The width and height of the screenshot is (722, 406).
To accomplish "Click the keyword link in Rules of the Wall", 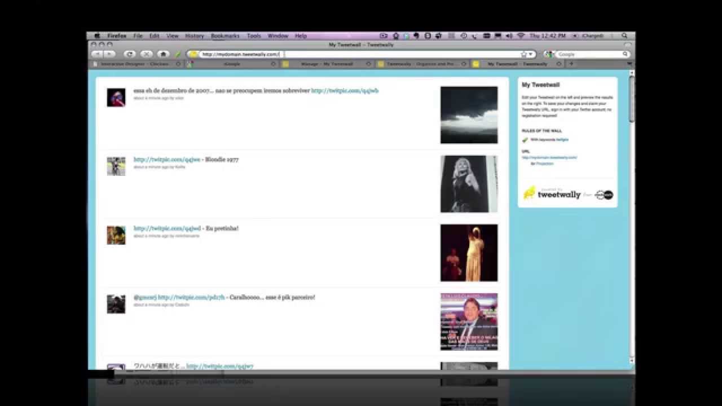I will pos(562,139).
